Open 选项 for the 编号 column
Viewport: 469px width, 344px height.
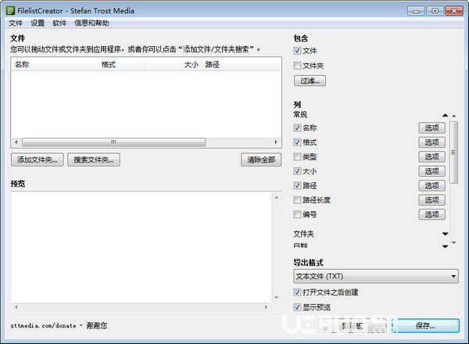click(x=432, y=214)
